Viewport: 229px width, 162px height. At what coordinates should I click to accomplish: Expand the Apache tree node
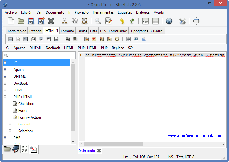tap(5, 70)
